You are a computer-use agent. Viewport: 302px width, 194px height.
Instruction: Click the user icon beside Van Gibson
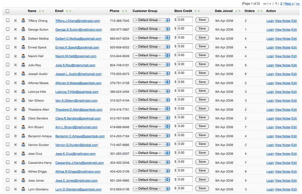(x=23, y=100)
